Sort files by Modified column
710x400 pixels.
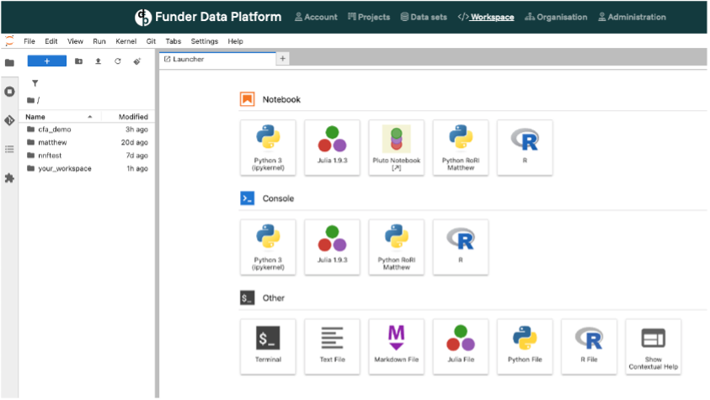133,117
